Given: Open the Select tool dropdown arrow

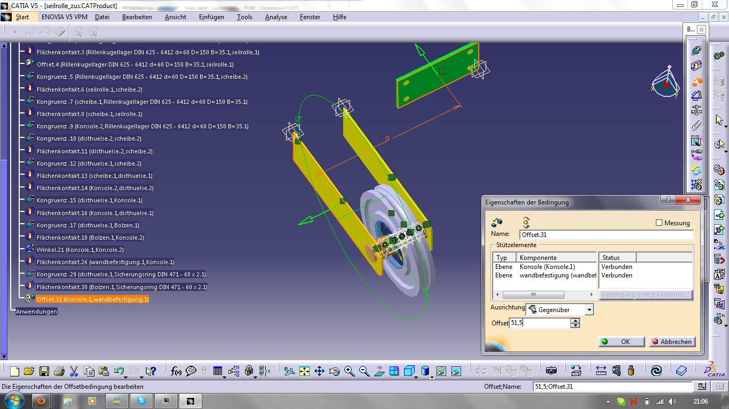Looking at the screenshot, I should 726,127.
